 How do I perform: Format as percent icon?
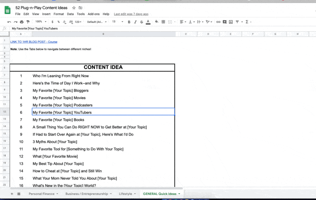coord(58,22)
